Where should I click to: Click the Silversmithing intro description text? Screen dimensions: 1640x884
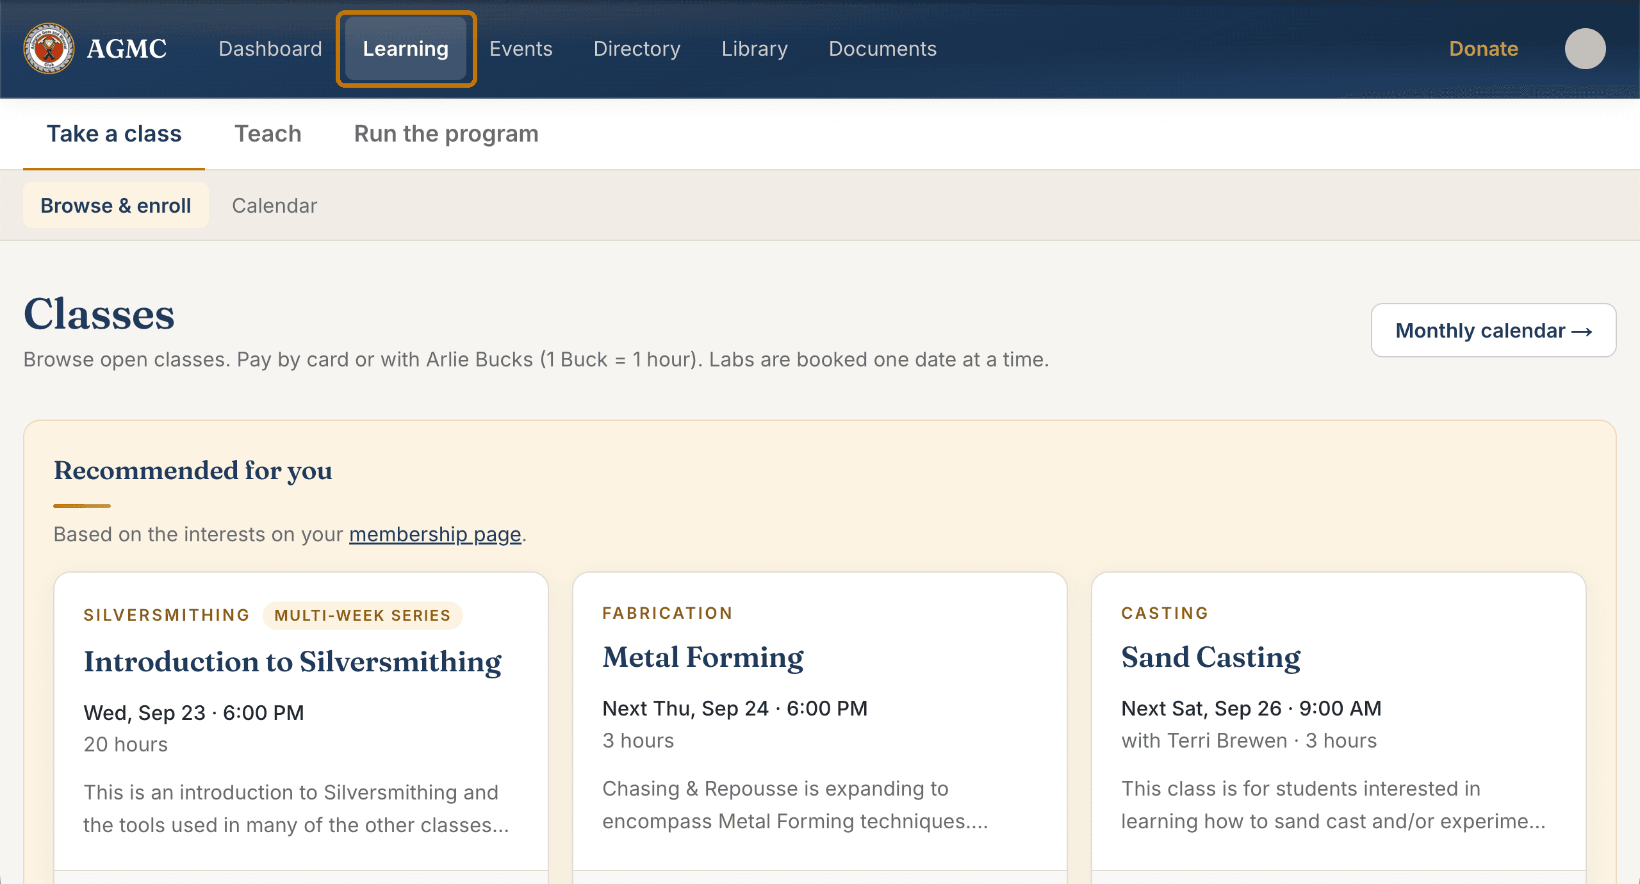(x=296, y=809)
